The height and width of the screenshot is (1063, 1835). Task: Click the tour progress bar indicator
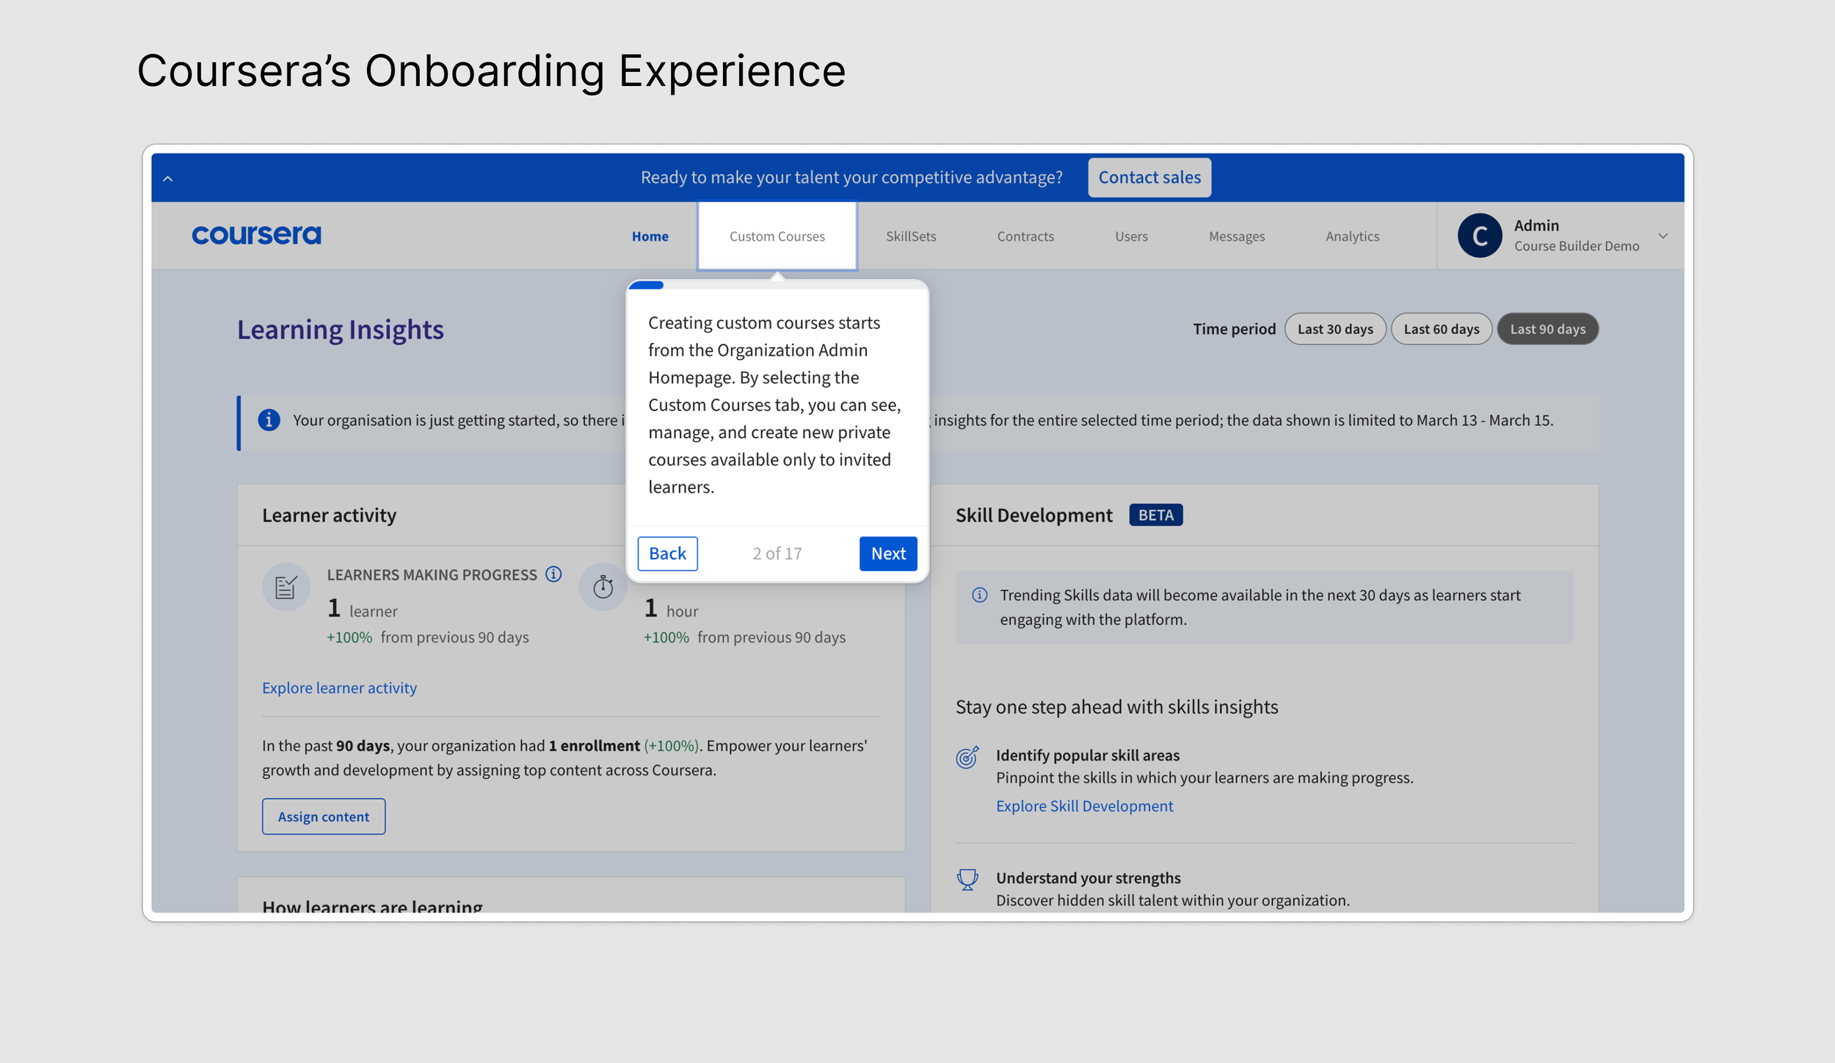[647, 285]
